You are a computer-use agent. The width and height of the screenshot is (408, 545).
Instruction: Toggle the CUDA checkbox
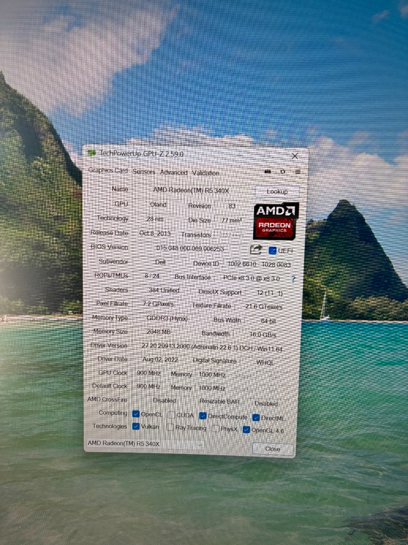(172, 415)
